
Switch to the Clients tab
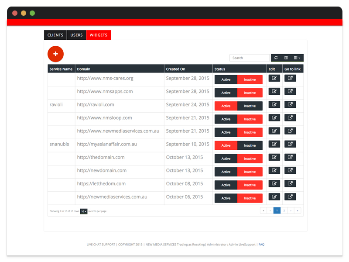[55, 35]
